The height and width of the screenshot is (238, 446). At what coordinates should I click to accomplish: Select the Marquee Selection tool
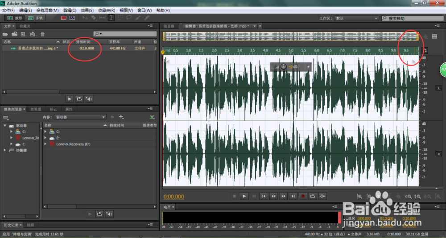(x=120, y=18)
